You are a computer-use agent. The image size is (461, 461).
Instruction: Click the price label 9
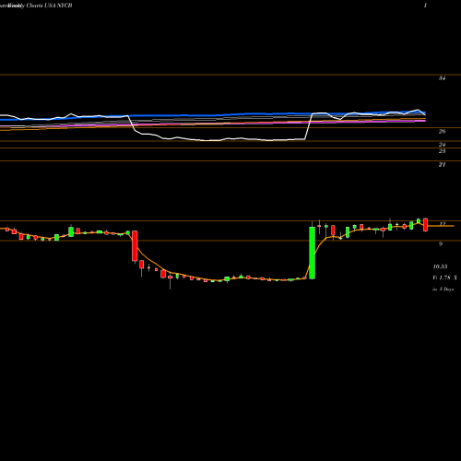[441, 244]
